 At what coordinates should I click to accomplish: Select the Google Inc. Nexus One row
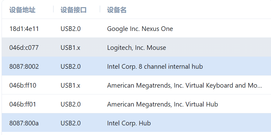coord(140,29)
